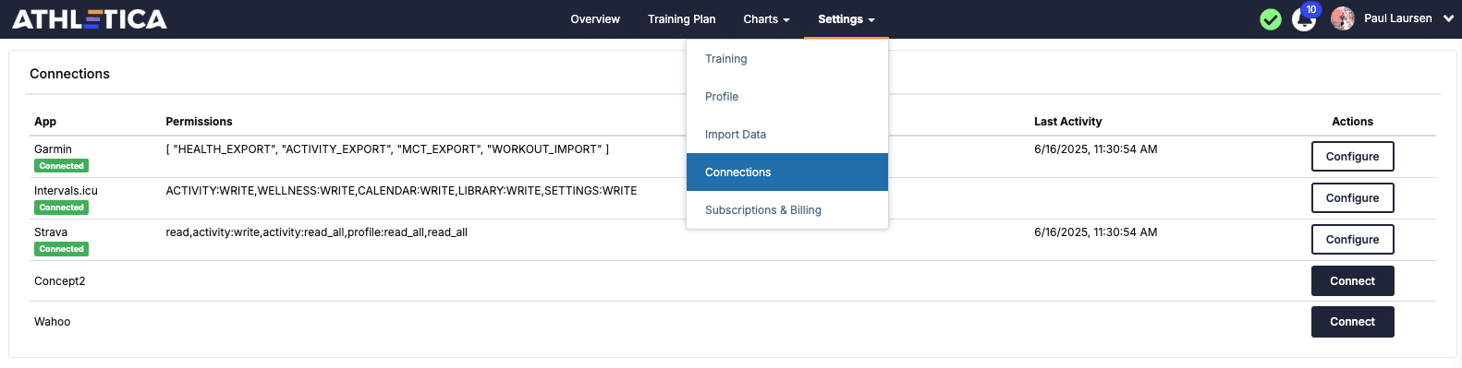Image resolution: width=1462 pixels, height=368 pixels.
Task: Click Strava read,activity:write permissions text
Action: click(x=316, y=232)
